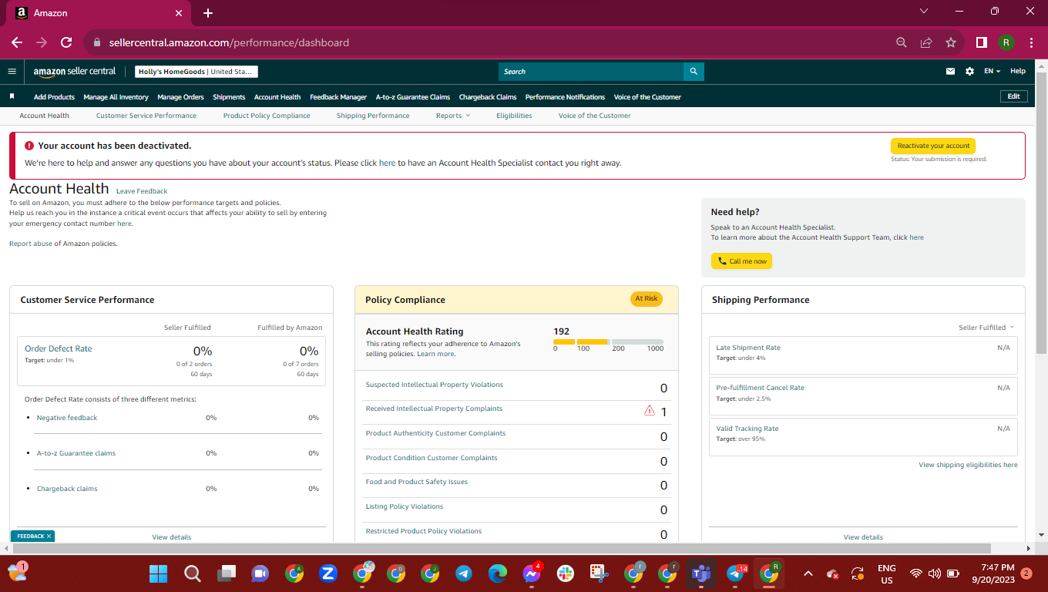Click the bookmark flag icon in favorites bar
Viewport: 1048px width, 592px height.
pos(12,96)
